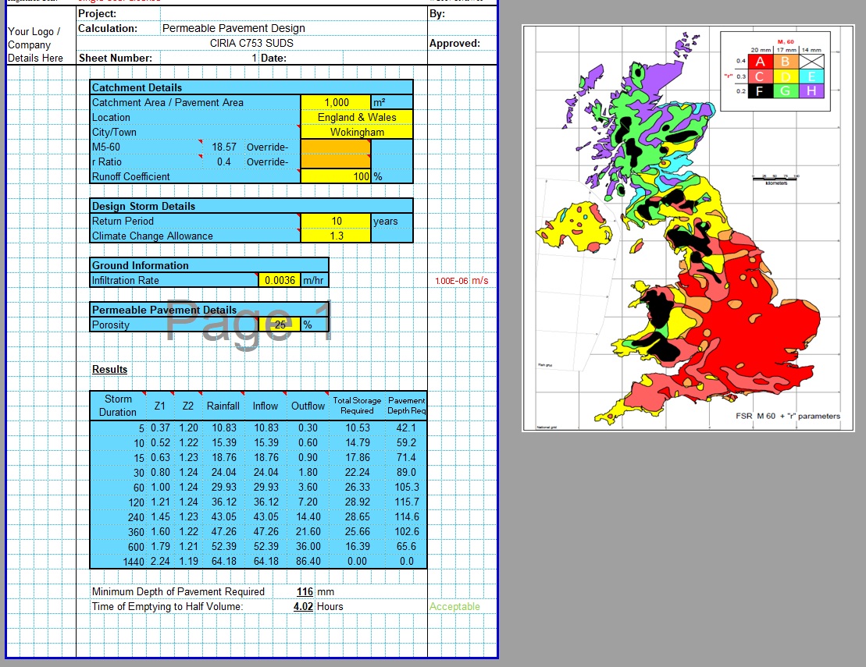
Task: Select zone A red swatch in map legend
Action: point(761,61)
